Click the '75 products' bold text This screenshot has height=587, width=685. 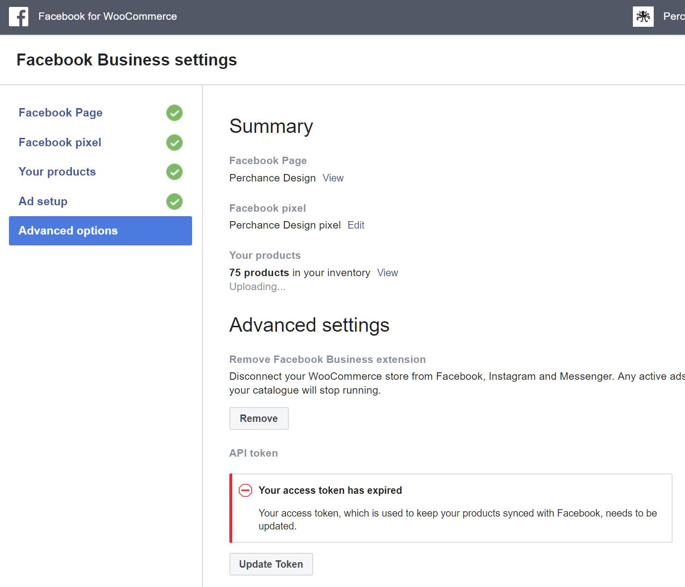coord(259,273)
